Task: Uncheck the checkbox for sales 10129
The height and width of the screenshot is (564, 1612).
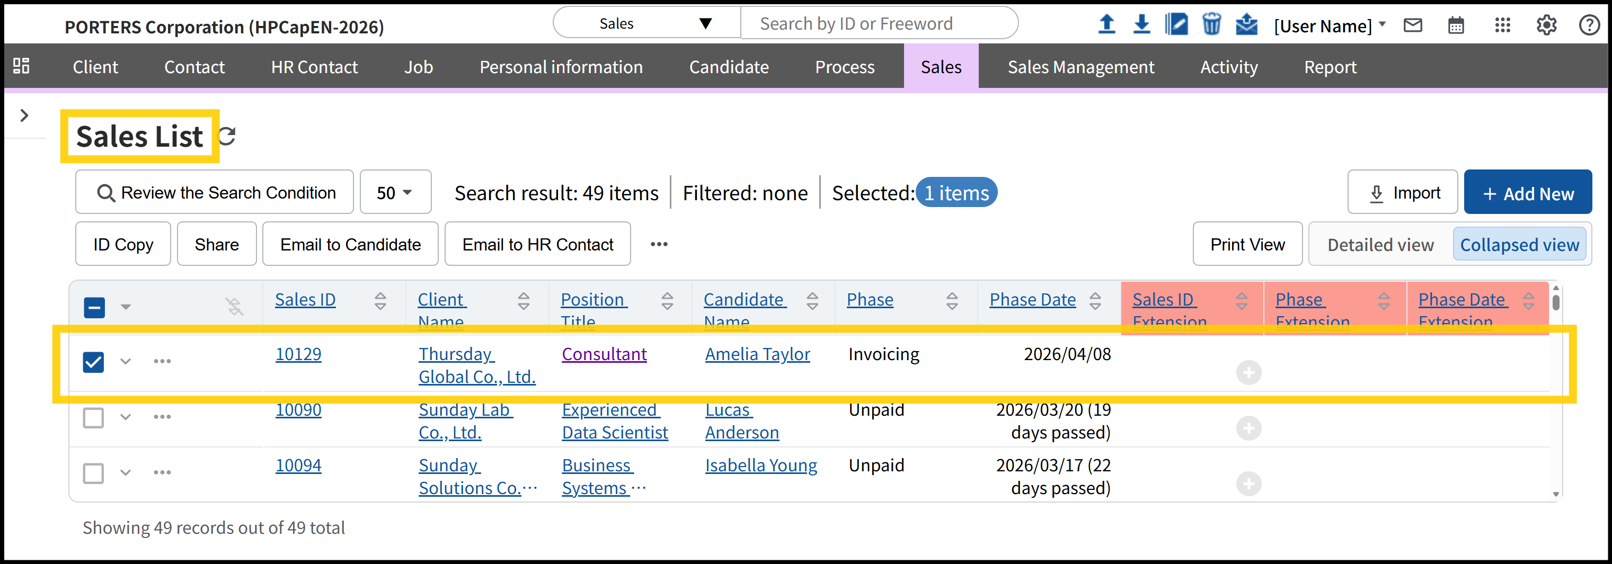Action: point(94,362)
